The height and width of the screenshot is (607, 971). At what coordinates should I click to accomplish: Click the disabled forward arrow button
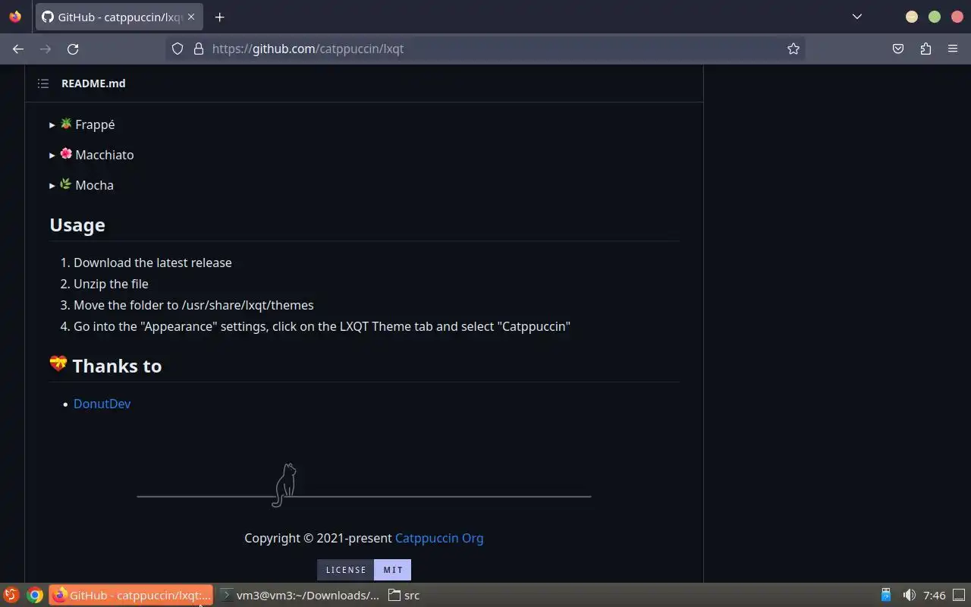click(x=46, y=49)
